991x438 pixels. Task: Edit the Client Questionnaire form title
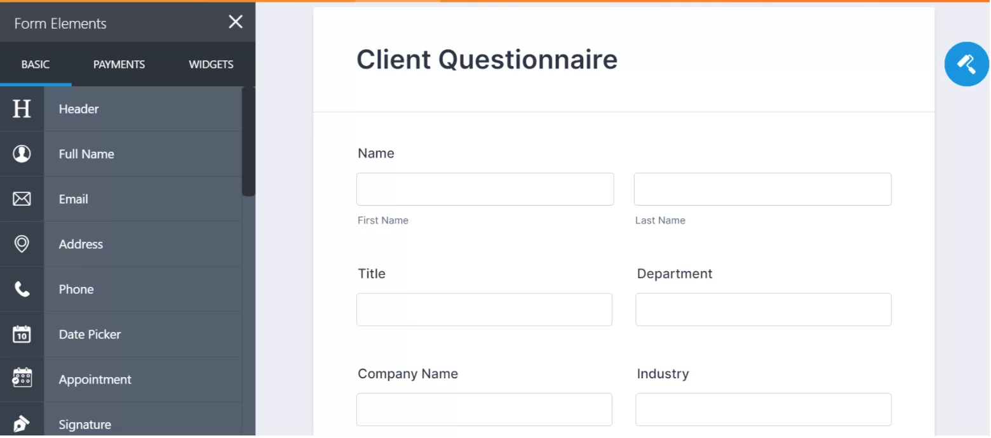point(487,59)
